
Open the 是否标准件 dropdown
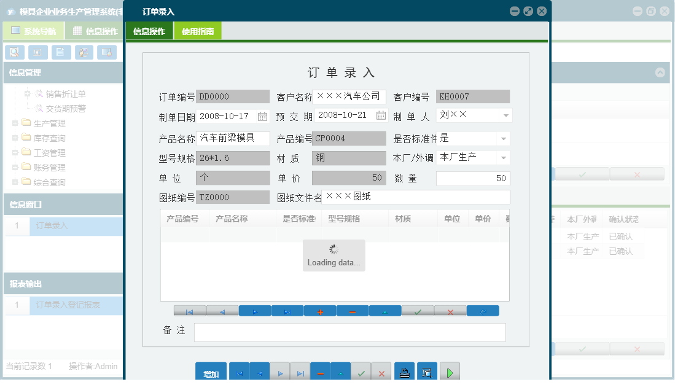coord(504,138)
